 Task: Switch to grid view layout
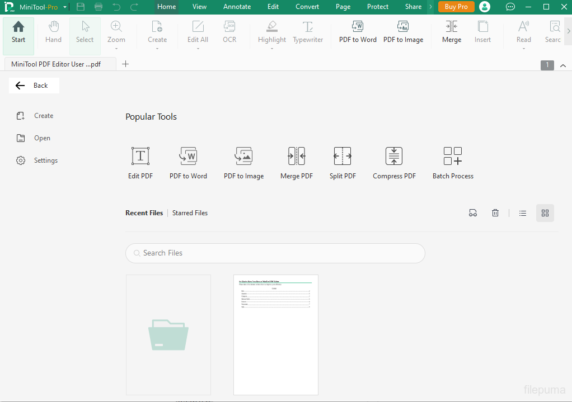pyautogui.click(x=545, y=213)
